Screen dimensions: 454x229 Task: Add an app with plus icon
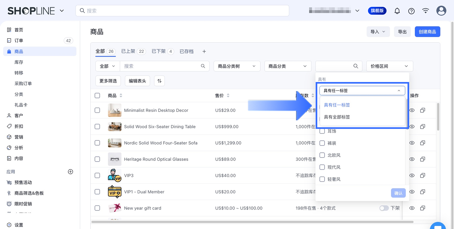[71, 172]
